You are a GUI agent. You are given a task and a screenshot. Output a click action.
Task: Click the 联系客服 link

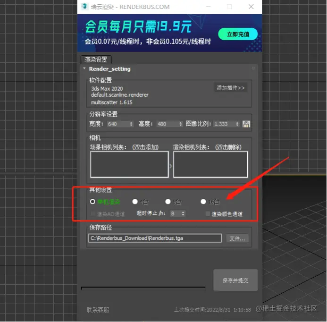[98, 310]
